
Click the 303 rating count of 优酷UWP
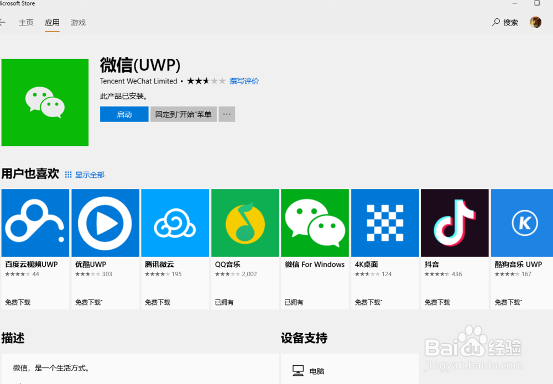coord(107,274)
